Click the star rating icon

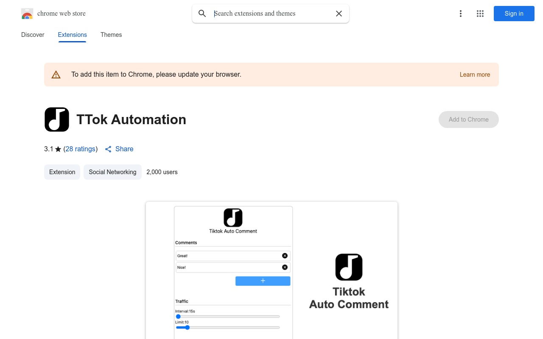58,149
